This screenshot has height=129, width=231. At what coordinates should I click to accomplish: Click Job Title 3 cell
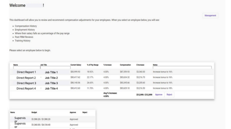51,83
